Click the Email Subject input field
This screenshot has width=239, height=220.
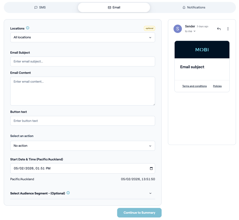click(x=82, y=61)
